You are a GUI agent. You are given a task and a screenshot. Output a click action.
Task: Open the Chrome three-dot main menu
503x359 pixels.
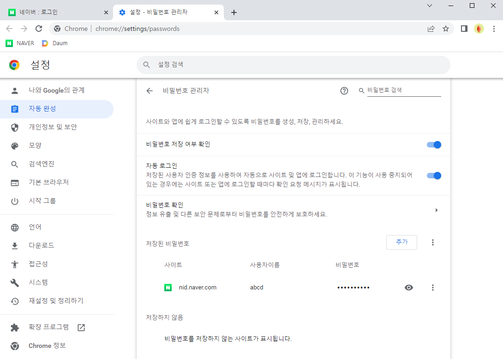pyautogui.click(x=494, y=29)
